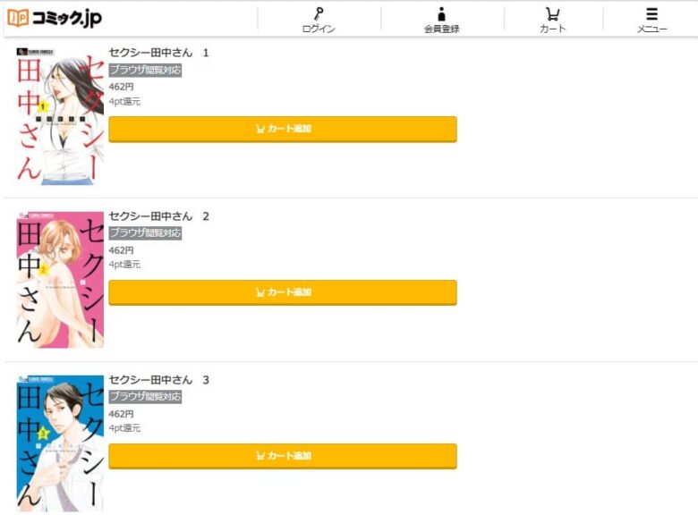Open volume 1 cover thumbnail

pos(60,115)
